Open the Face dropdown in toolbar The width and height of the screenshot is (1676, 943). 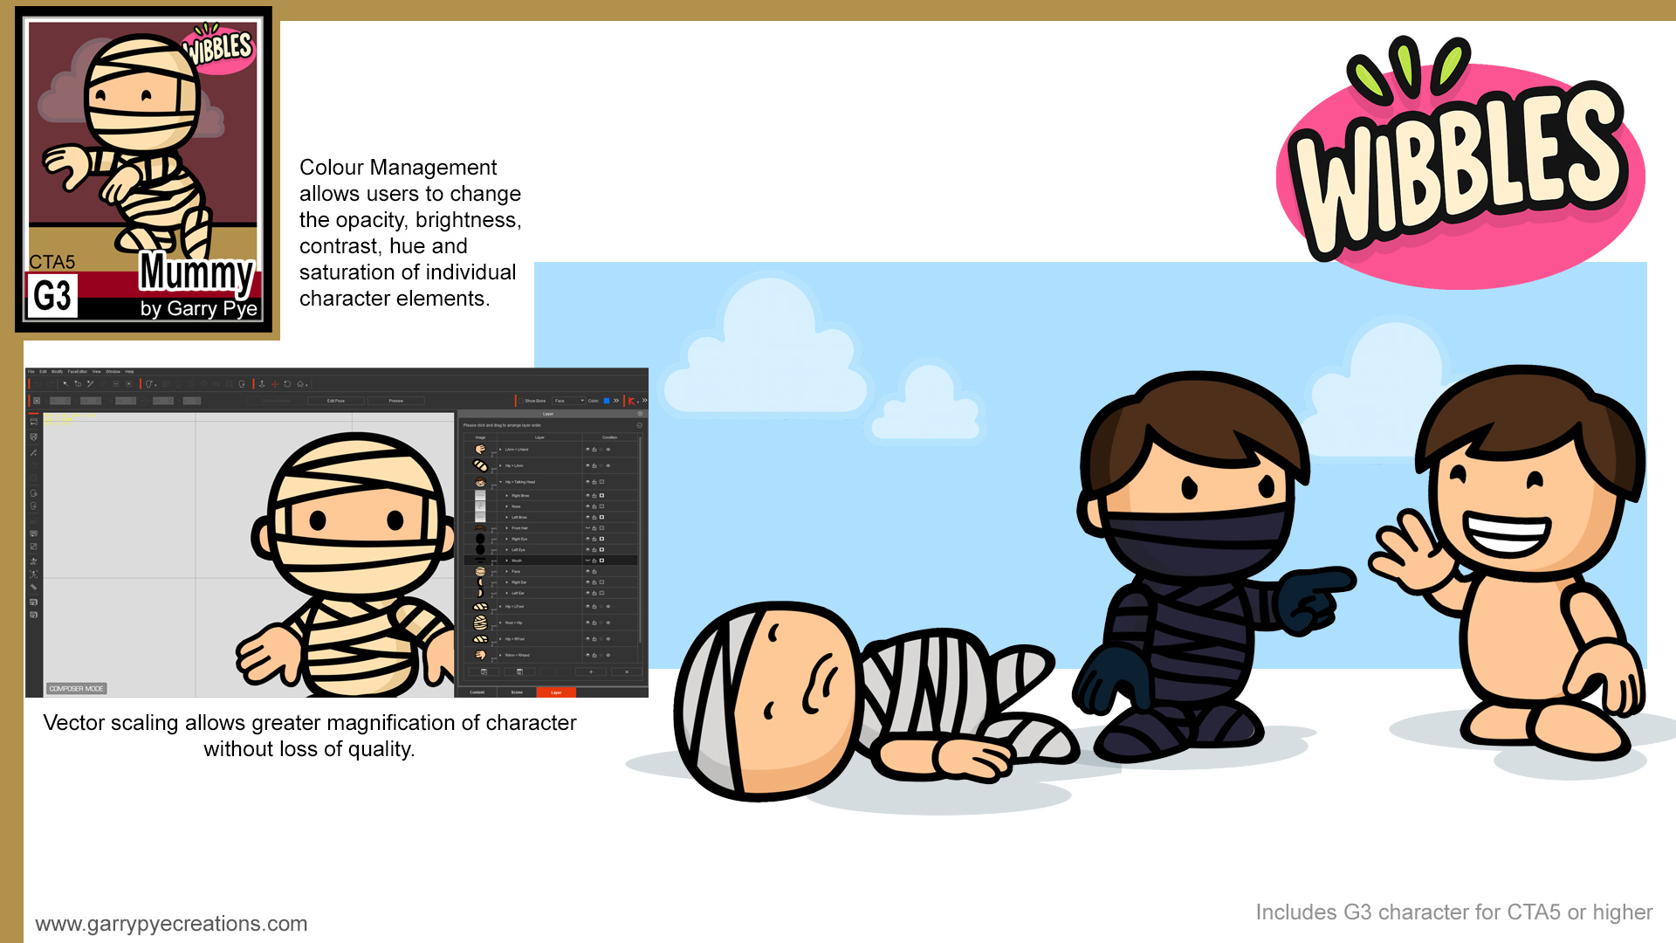click(569, 401)
